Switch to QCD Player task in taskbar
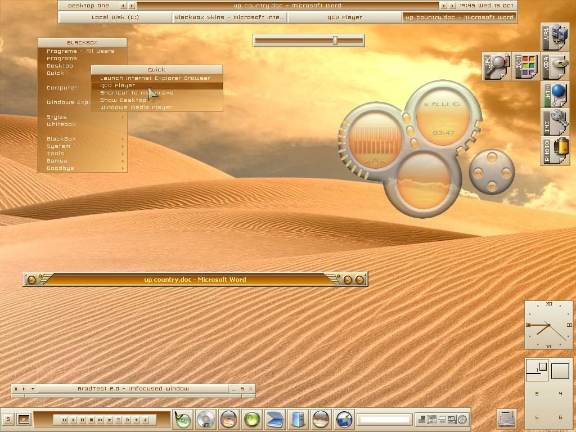The image size is (576, 432). point(345,17)
